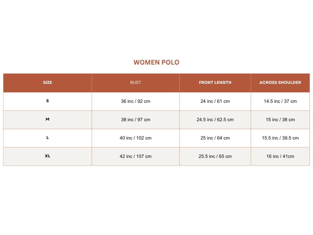The width and height of the screenshot is (313, 235).
Task: Select the 25.5 inc / 65 cm cell
Action: click(215, 156)
